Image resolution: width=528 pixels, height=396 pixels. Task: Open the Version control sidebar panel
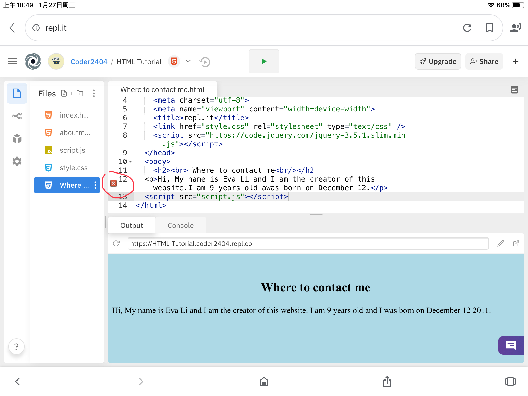point(17,116)
